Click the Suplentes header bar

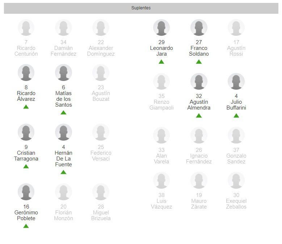(x=141, y=8)
